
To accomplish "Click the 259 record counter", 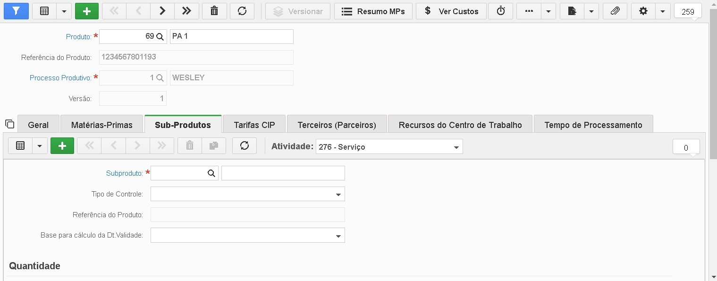I will (688, 11).
